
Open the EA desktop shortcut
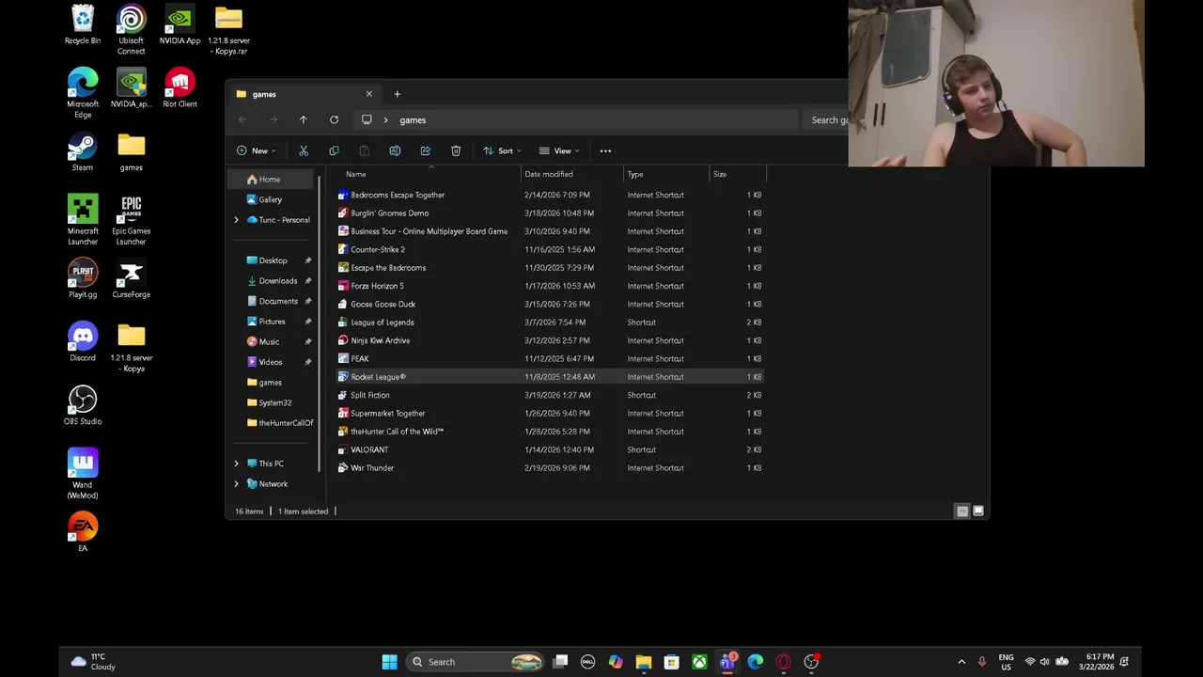83,532
